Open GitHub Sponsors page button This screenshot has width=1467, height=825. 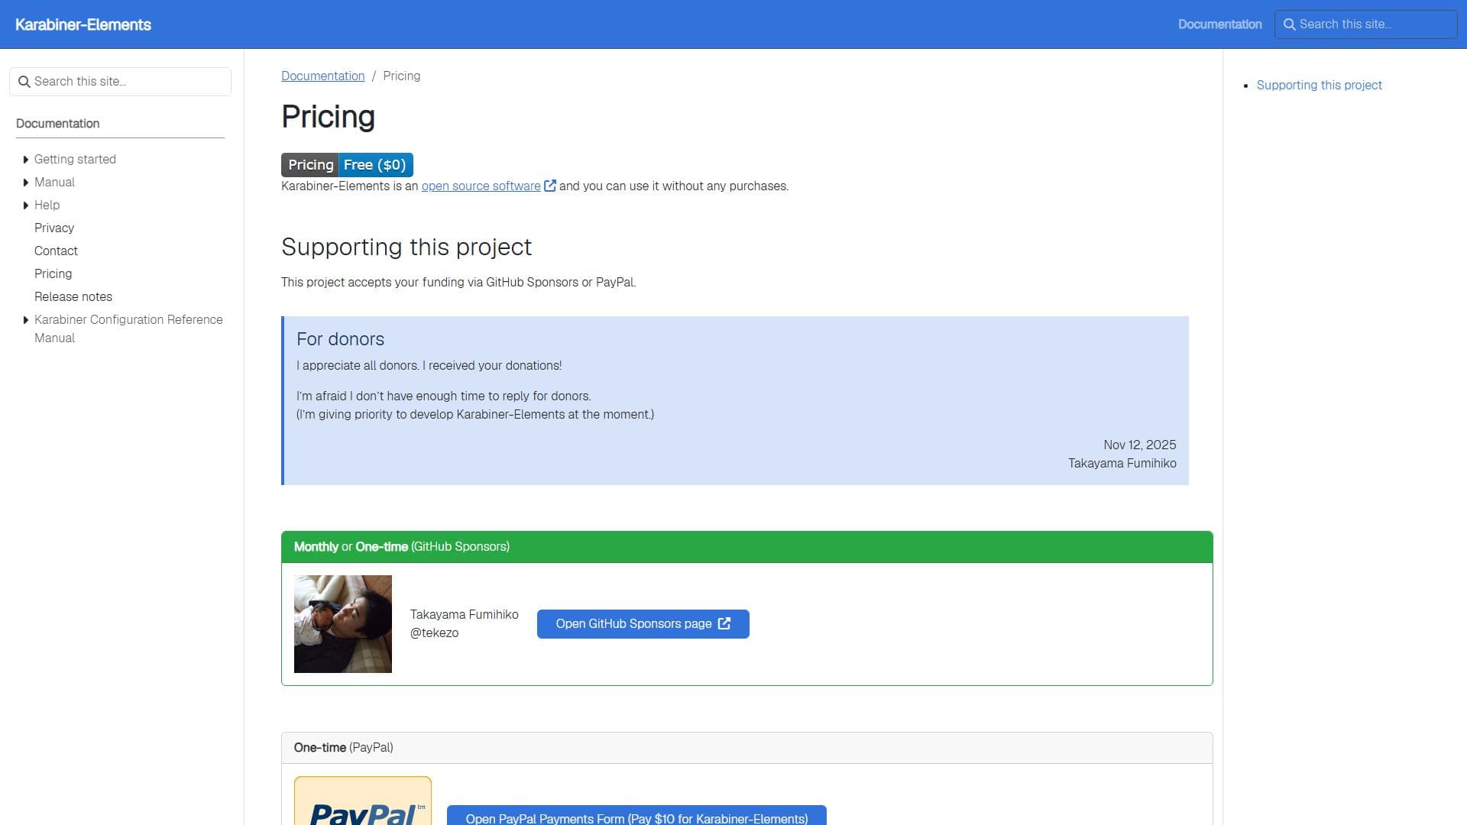643,624
